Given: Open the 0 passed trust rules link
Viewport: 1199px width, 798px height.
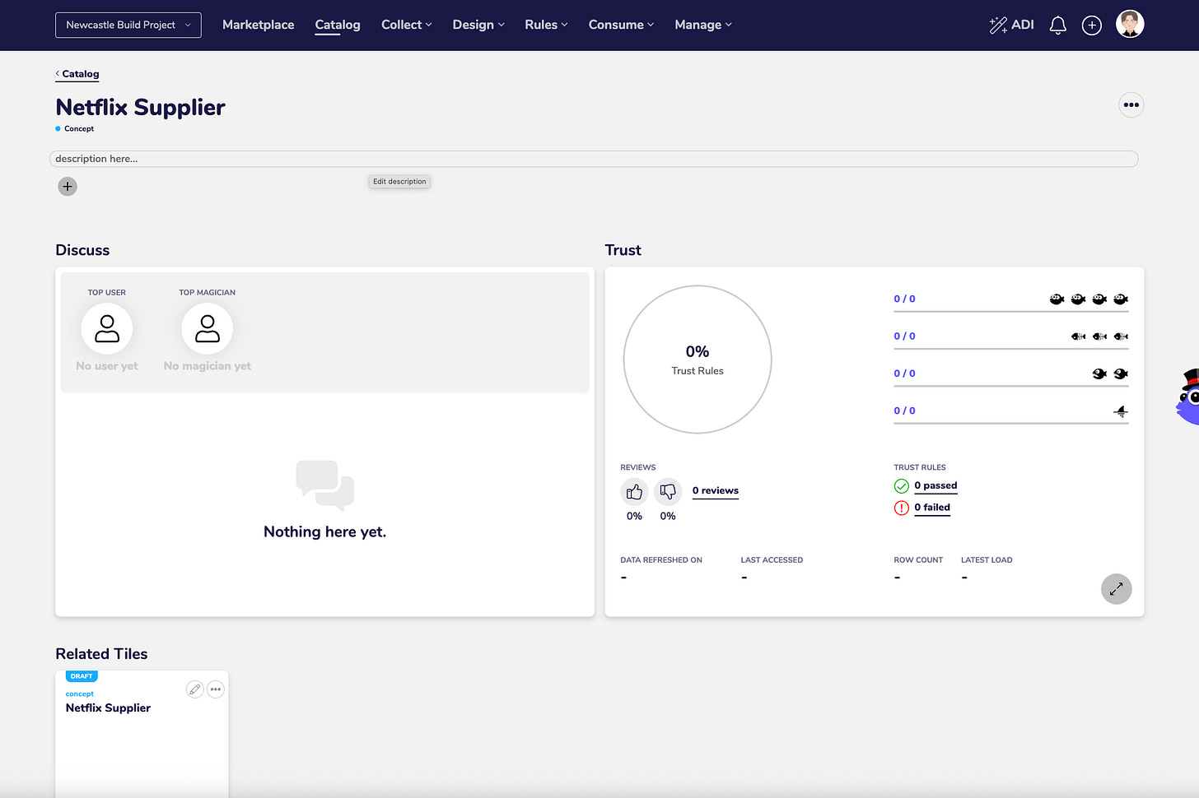Looking at the screenshot, I should 935,486.
